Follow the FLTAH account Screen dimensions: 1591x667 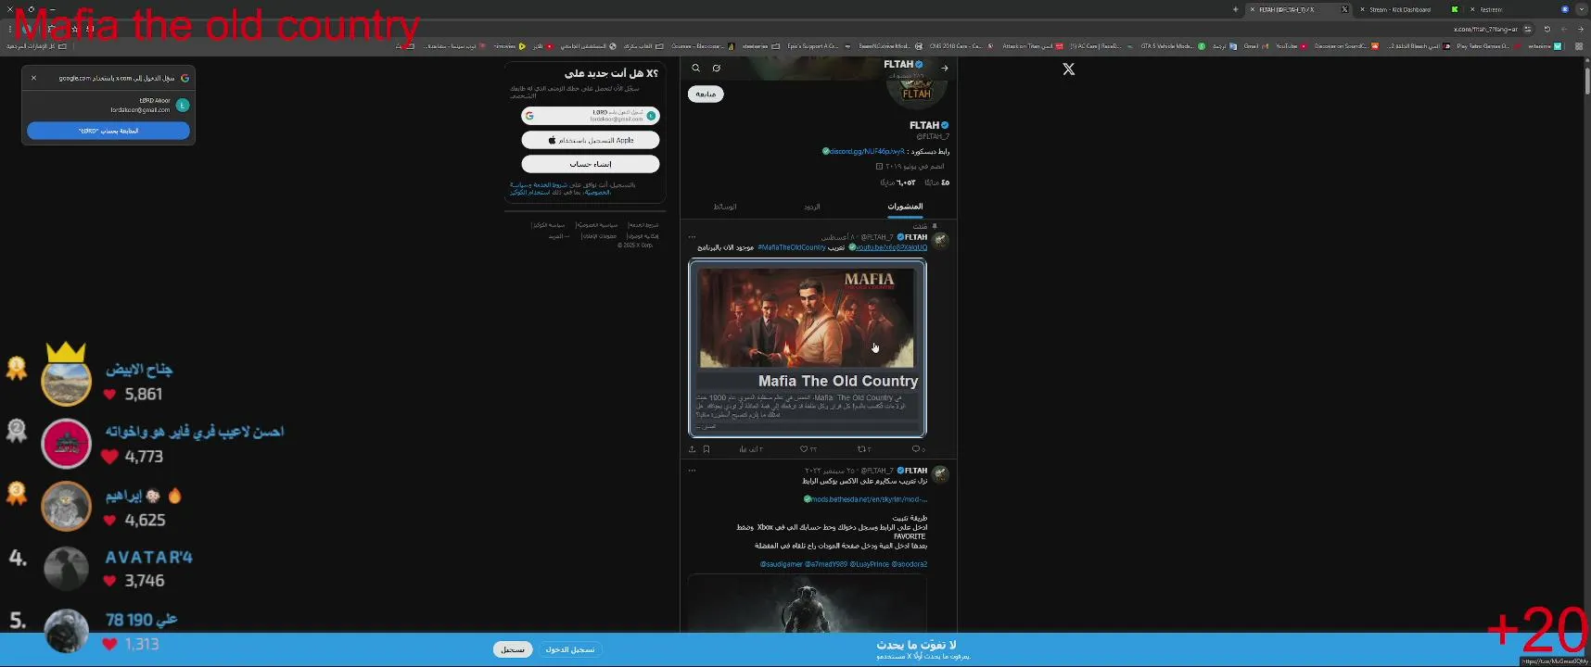click(x=706, y=94)
